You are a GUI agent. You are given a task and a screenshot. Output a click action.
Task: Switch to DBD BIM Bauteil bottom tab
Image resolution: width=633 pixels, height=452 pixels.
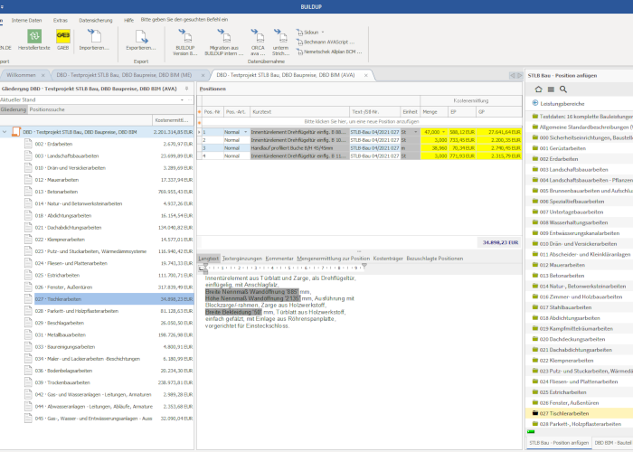[x=613, y=443]
